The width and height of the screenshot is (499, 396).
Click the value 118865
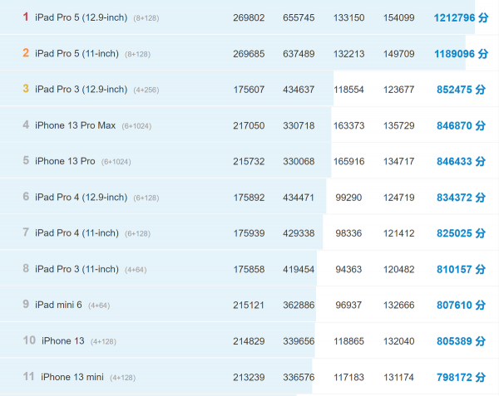click(x=348, y=341)
